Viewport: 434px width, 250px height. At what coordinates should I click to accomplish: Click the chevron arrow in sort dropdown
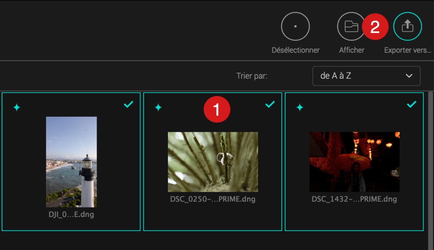(x=409, y=76)
